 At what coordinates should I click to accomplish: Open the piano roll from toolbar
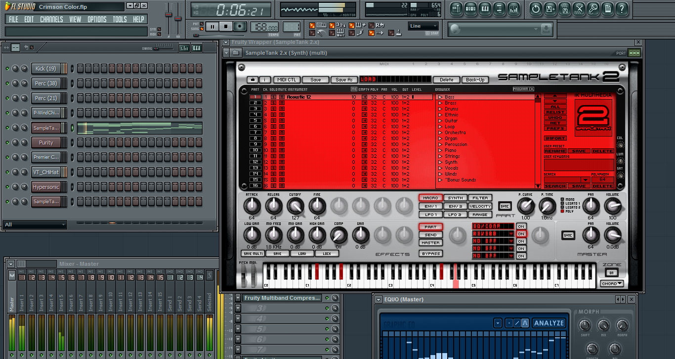click(485, 8)
